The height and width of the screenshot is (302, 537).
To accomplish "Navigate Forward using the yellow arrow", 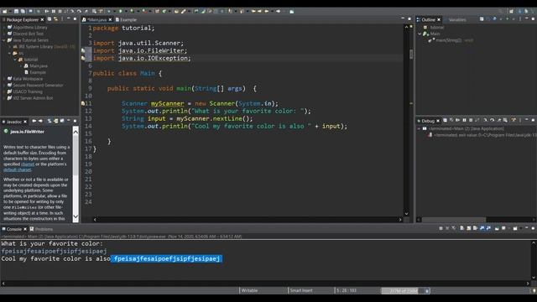I will pyautogui.click(x=278, y=11).
